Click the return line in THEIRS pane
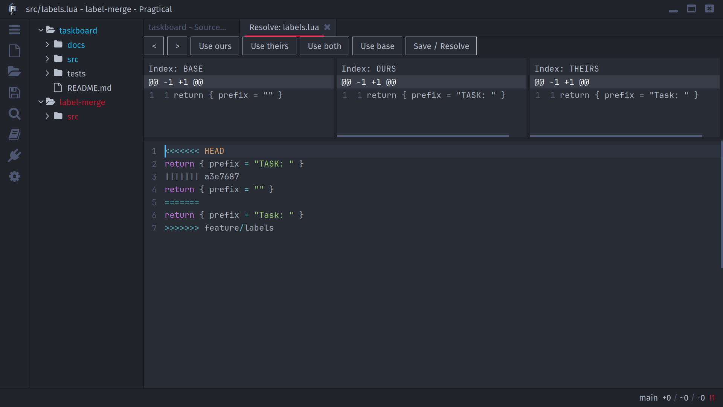 [629, 95]
